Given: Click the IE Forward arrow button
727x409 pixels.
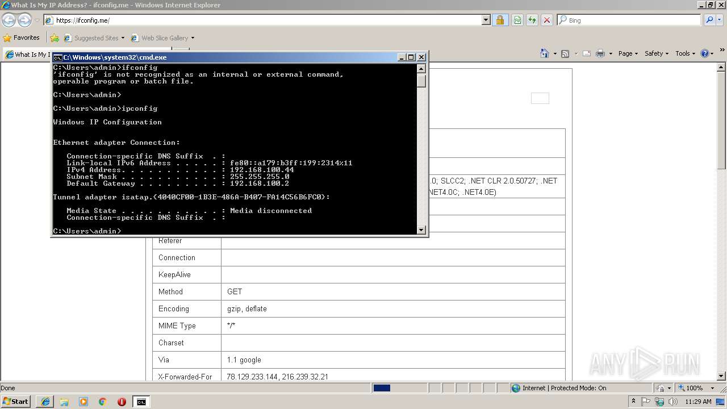Looking at the screenshot, I should 24,20.
